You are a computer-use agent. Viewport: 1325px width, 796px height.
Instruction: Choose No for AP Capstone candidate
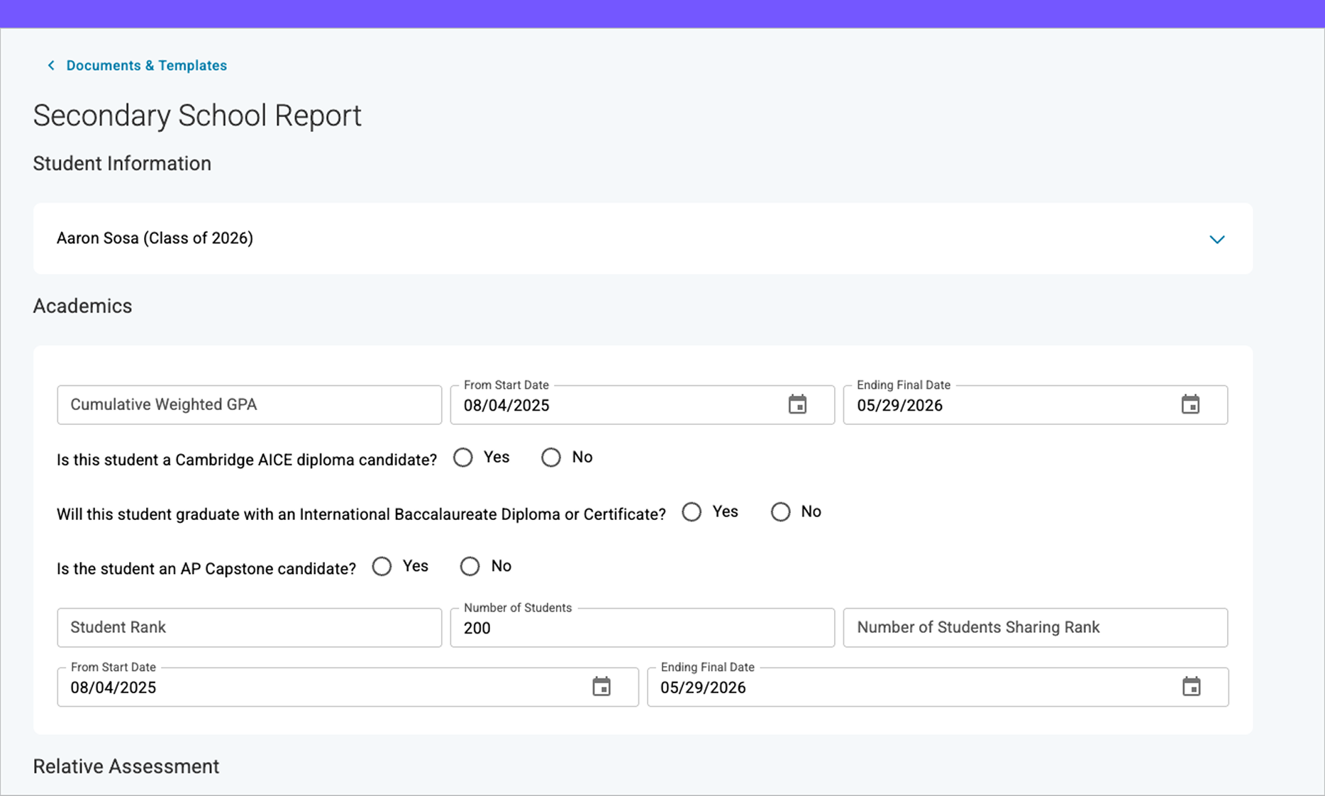470,566
